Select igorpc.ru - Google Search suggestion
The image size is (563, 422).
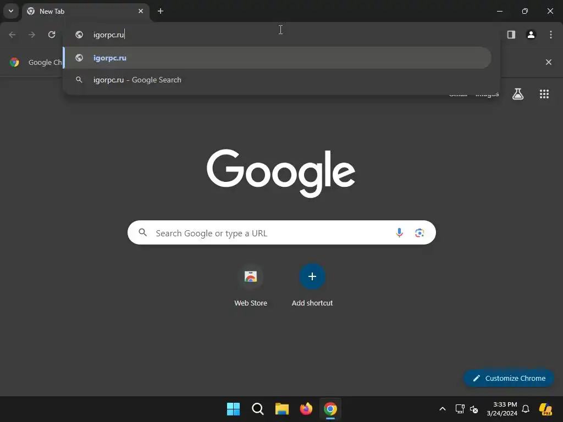[277, 80]
